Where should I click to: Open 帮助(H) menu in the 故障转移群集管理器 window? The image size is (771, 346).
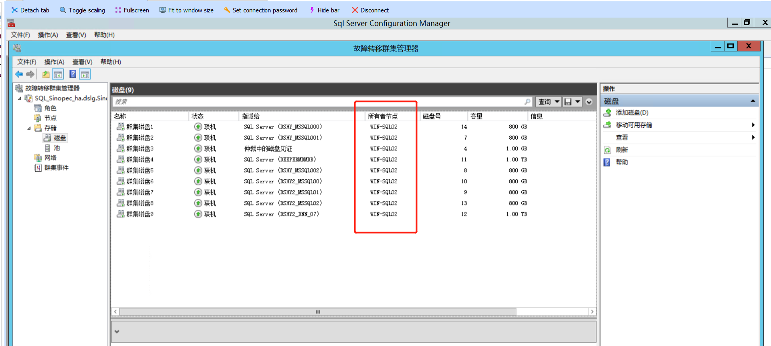111,62
